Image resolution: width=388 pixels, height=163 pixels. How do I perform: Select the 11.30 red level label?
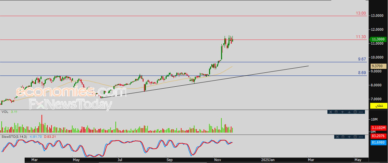pyautogui.click(x=361, y=37)
